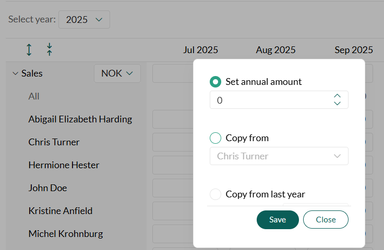Increase annual amount with up arrow
Image resolution: width=384 pixels, height=250 pixels.
coord(337,96)
